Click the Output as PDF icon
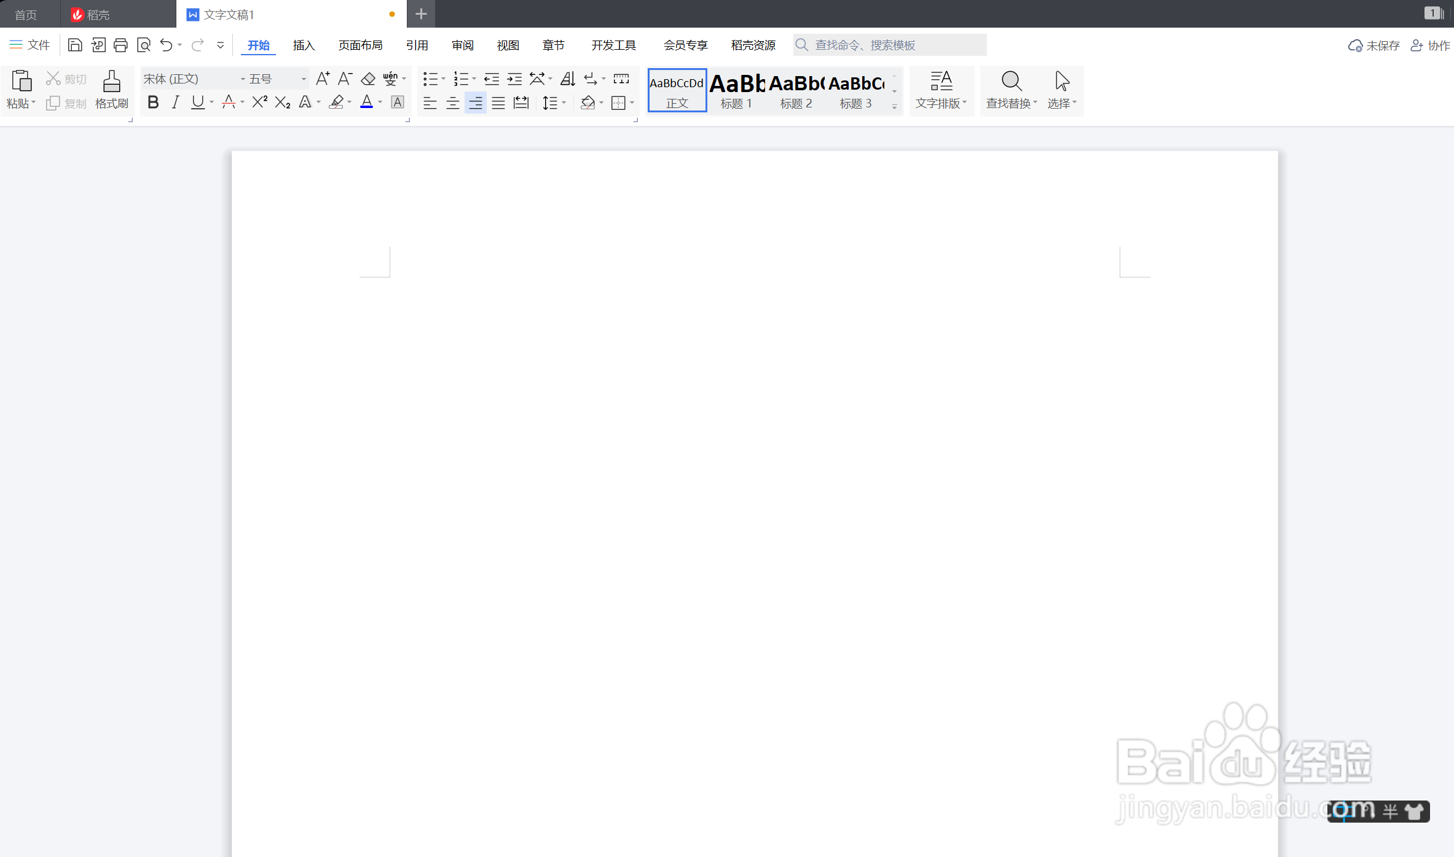This screenshot has width=1454, height=857. 98,45
